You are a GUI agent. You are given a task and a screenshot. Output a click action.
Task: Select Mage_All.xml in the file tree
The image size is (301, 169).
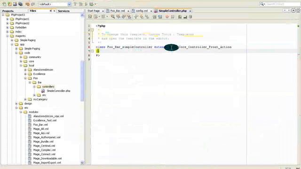(x=41, y=129)
